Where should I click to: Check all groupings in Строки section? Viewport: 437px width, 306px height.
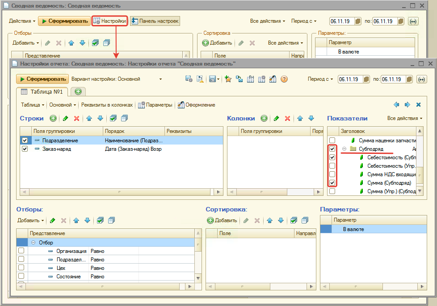point(113,118)
